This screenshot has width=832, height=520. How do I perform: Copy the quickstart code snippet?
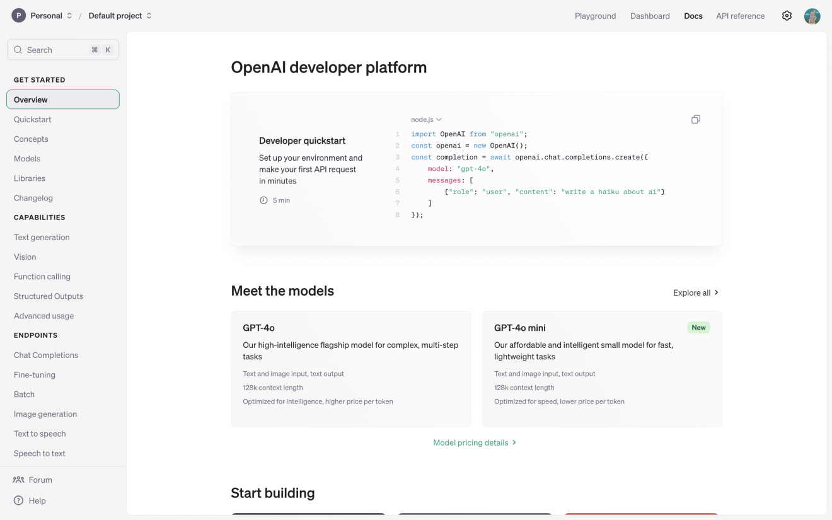click(696, 119)
